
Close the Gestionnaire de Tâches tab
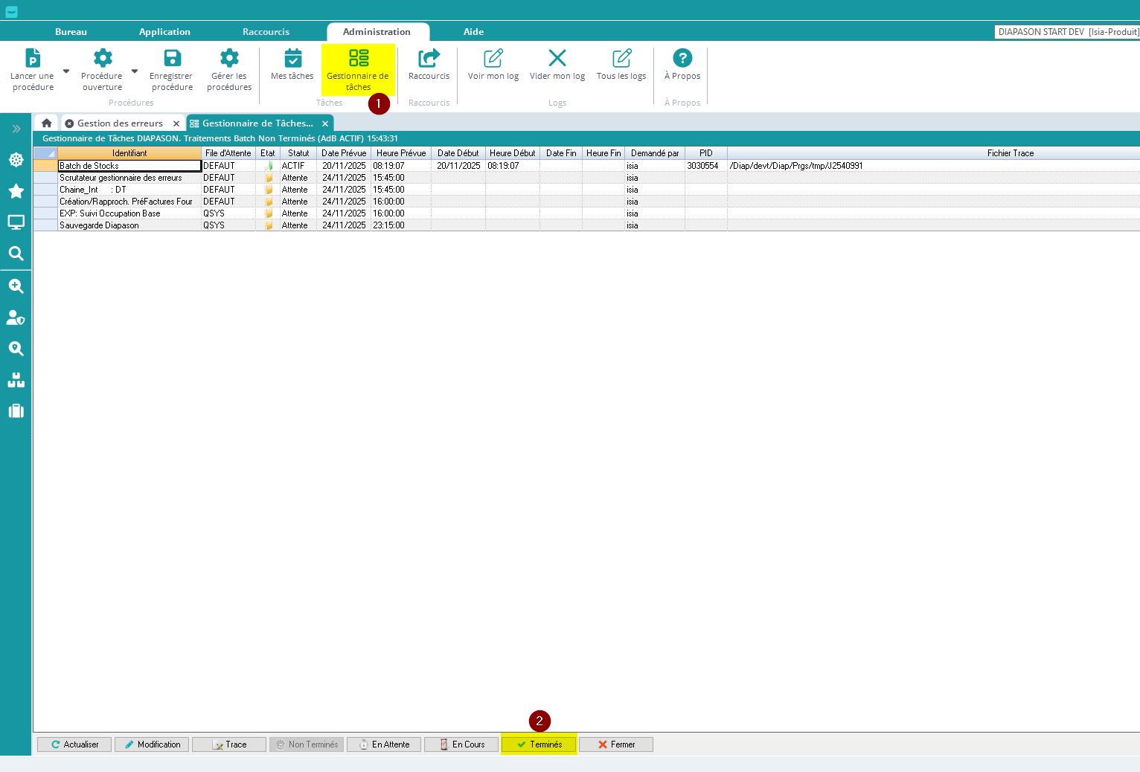tap(325, 123)
